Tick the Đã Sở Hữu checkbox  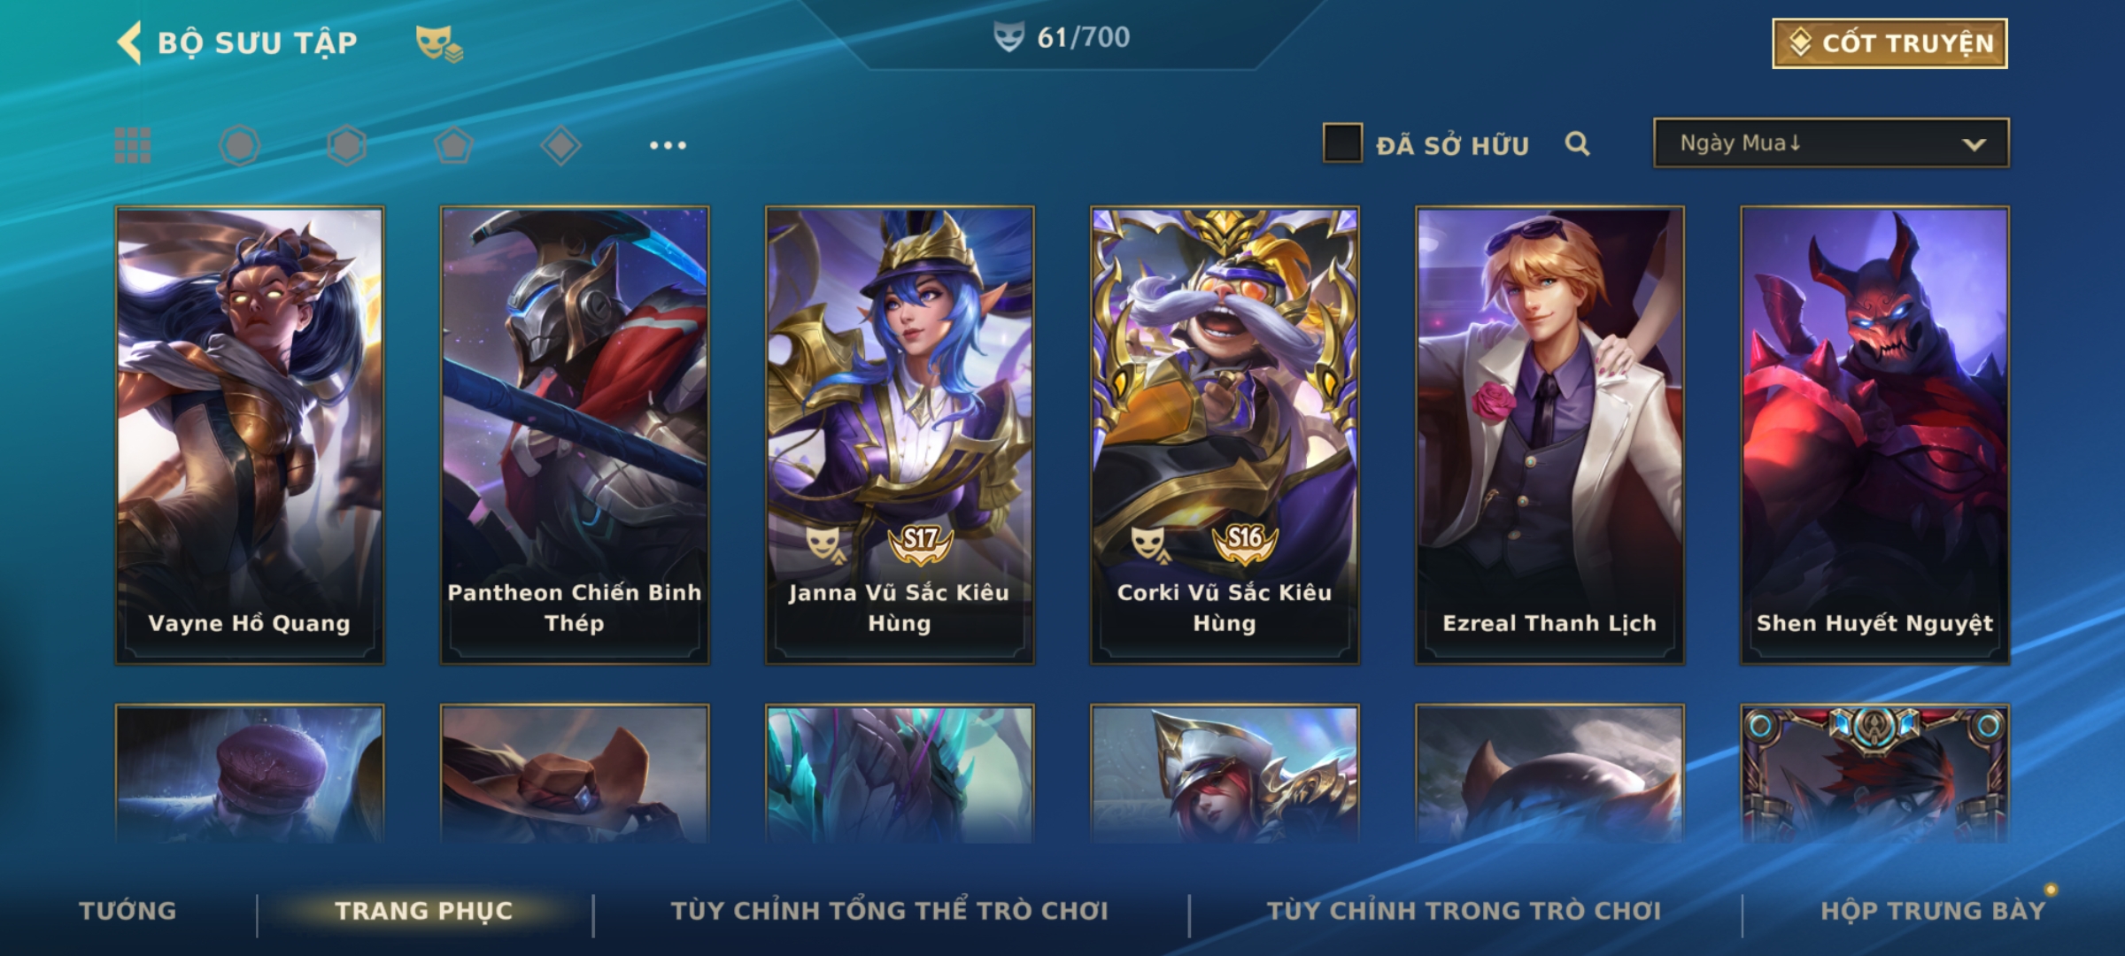[1342, 143]
